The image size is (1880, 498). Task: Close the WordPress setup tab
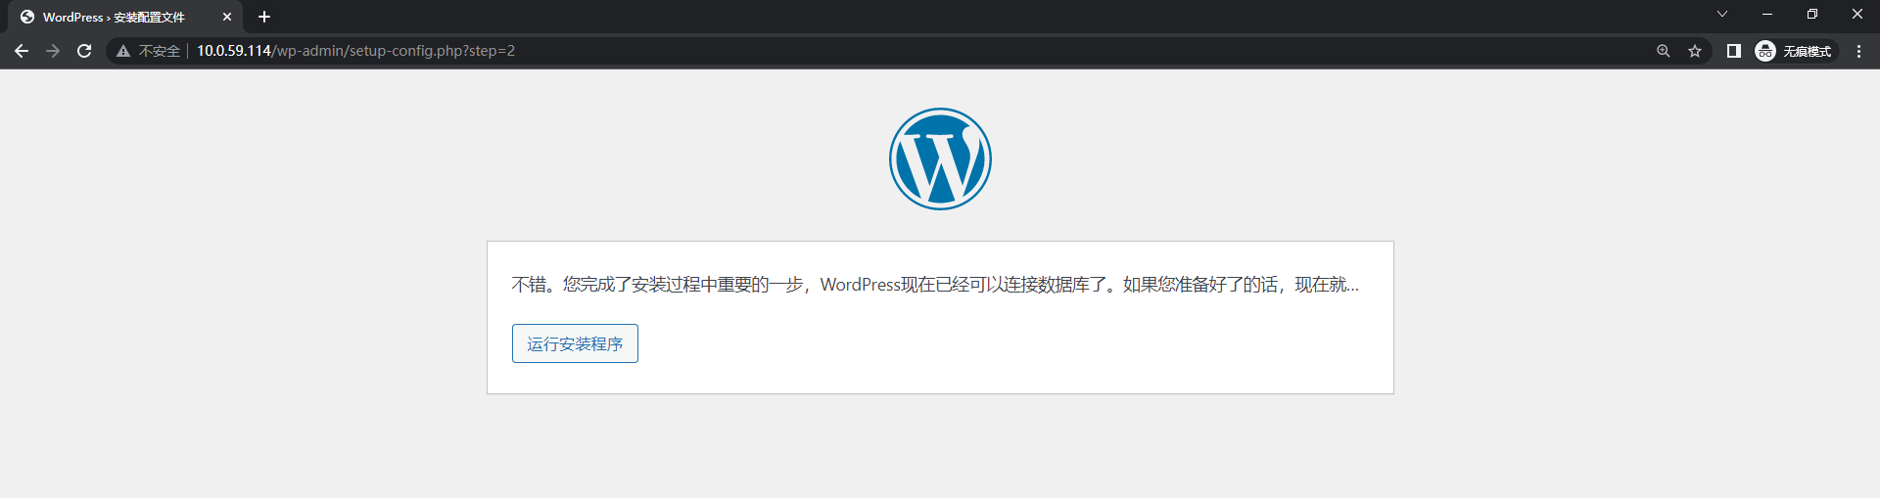[227, 17]
